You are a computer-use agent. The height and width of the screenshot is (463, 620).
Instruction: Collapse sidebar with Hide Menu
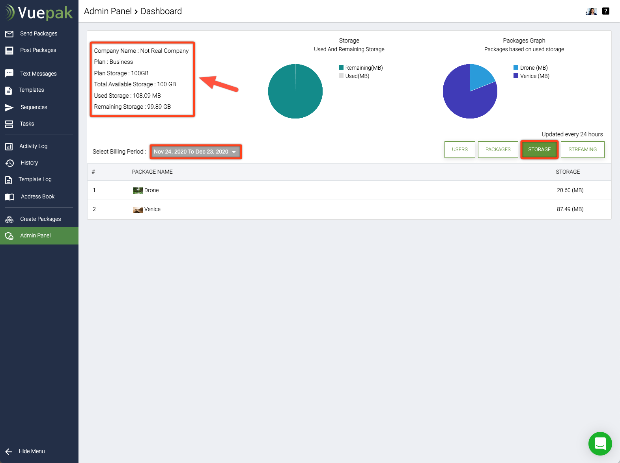tap(32, 451)
